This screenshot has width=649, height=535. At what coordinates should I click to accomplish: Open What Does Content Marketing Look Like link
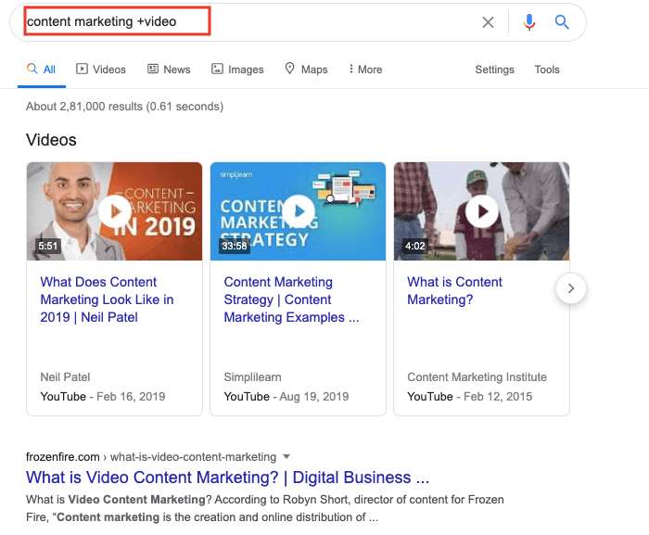pyautogui.click(x=107, y=299)
